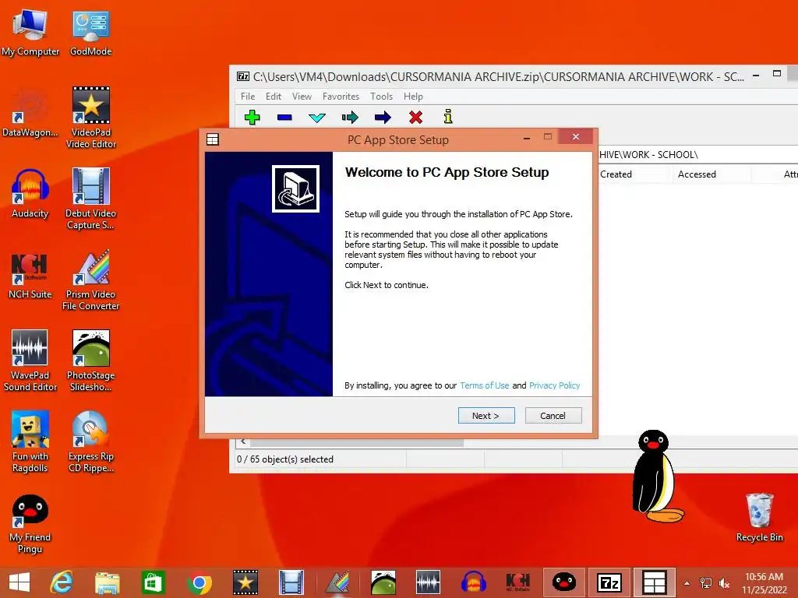798x598 pixels.
Task: Select the My Friend Pingu desktop icon
Action: tap(30, 524)
